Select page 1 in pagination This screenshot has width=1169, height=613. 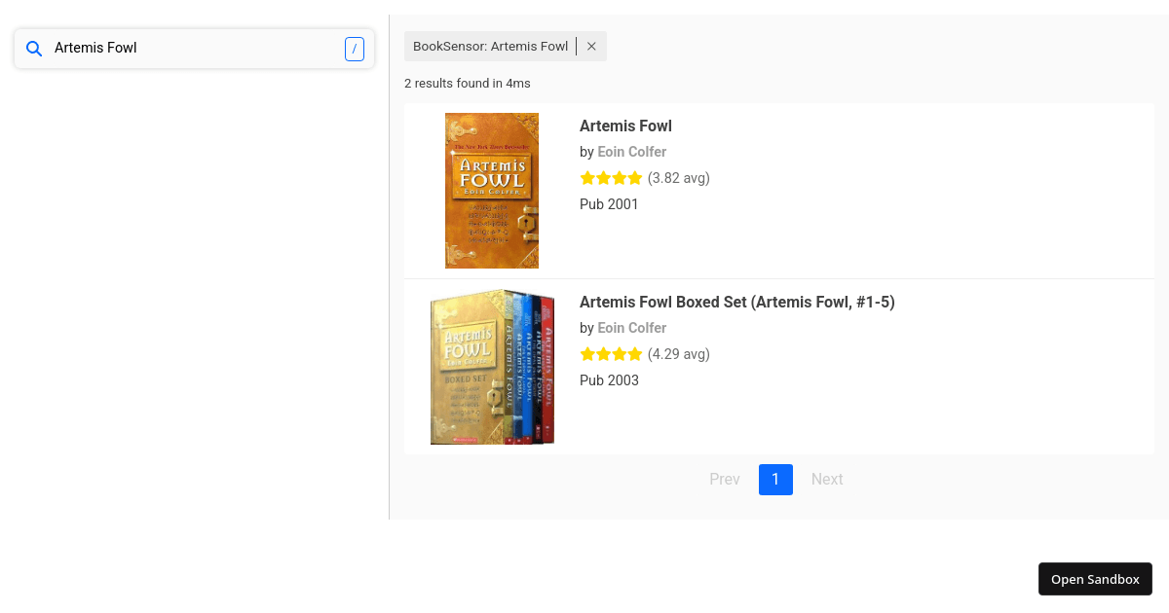(x=775, y=480)
